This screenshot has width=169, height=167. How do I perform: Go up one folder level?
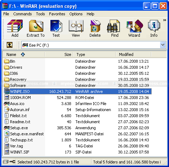point(10,45)
